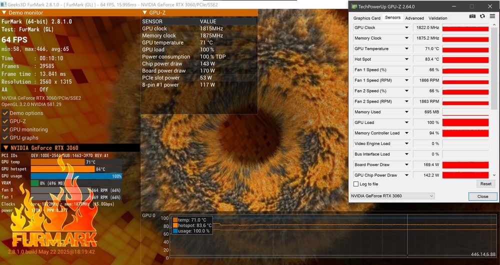Open the Fan 1 Speed (%) dropdown
The image size is (500, 265).
(406, 70)
